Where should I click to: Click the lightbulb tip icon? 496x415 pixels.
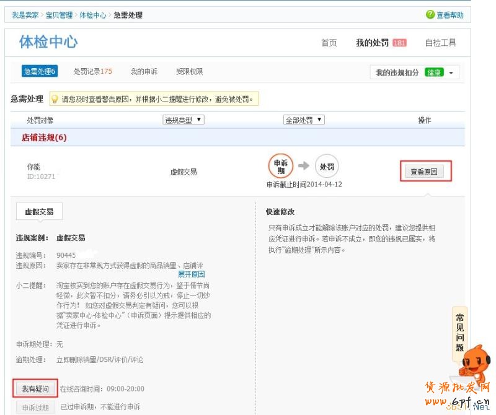[x=55, y=99]
